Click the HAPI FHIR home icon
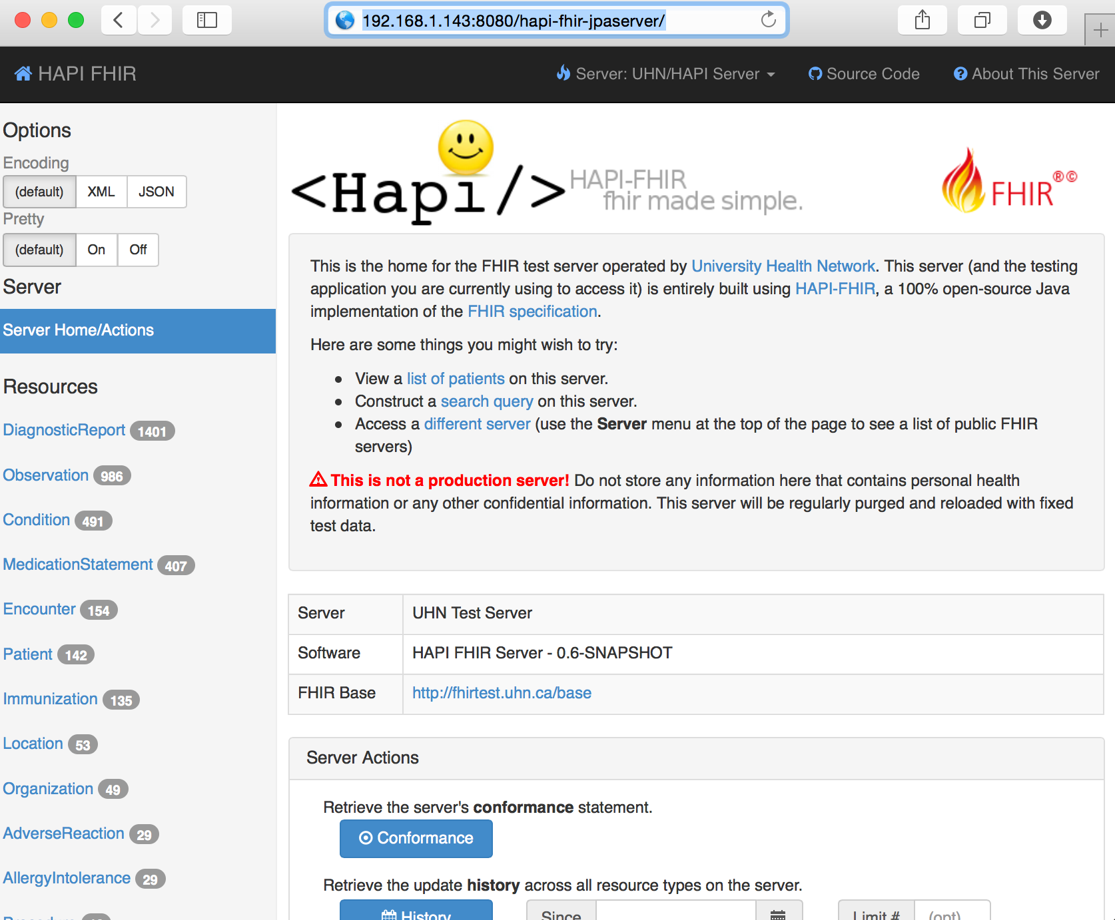This screenshot has width=1115, height=920. (23, 73)
